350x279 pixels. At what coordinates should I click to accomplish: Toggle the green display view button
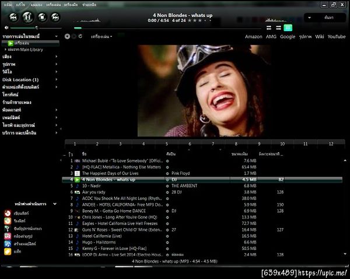pos(288,27)
